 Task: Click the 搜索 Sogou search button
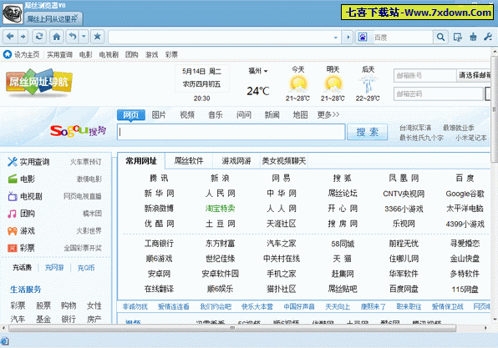point(367,132)
